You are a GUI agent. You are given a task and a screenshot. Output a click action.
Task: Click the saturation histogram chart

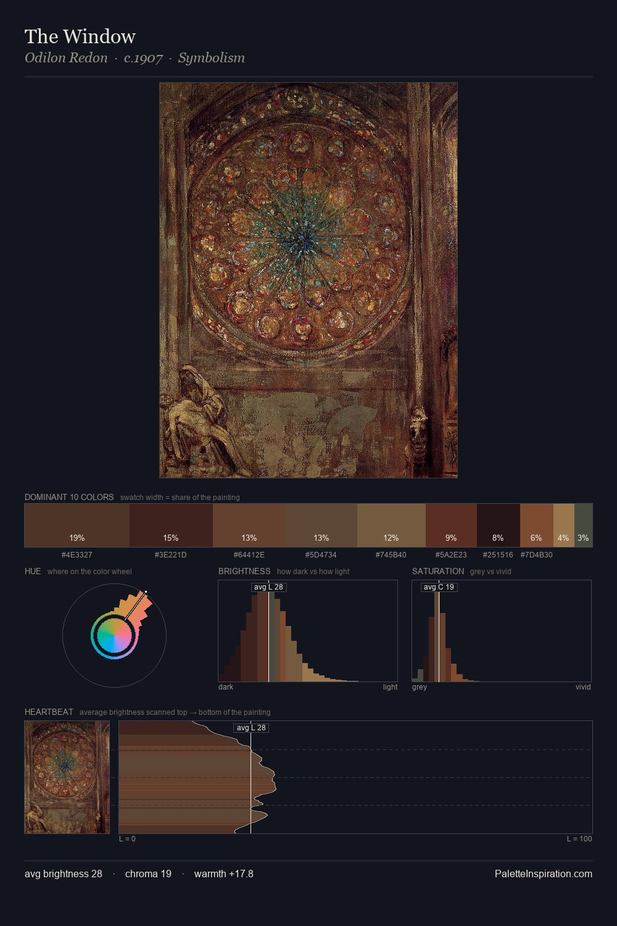pyautogui.click(x=502, y=631)
